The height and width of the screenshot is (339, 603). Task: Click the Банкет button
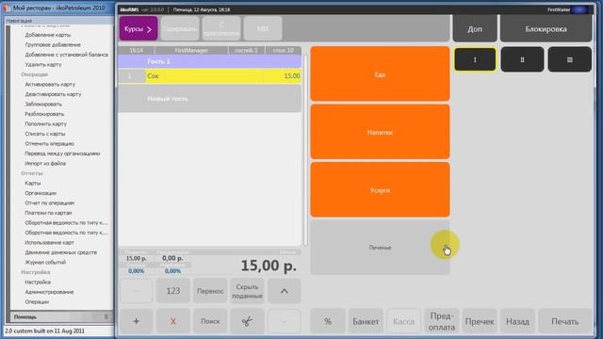pyautogui.click(x=366, y=321)
